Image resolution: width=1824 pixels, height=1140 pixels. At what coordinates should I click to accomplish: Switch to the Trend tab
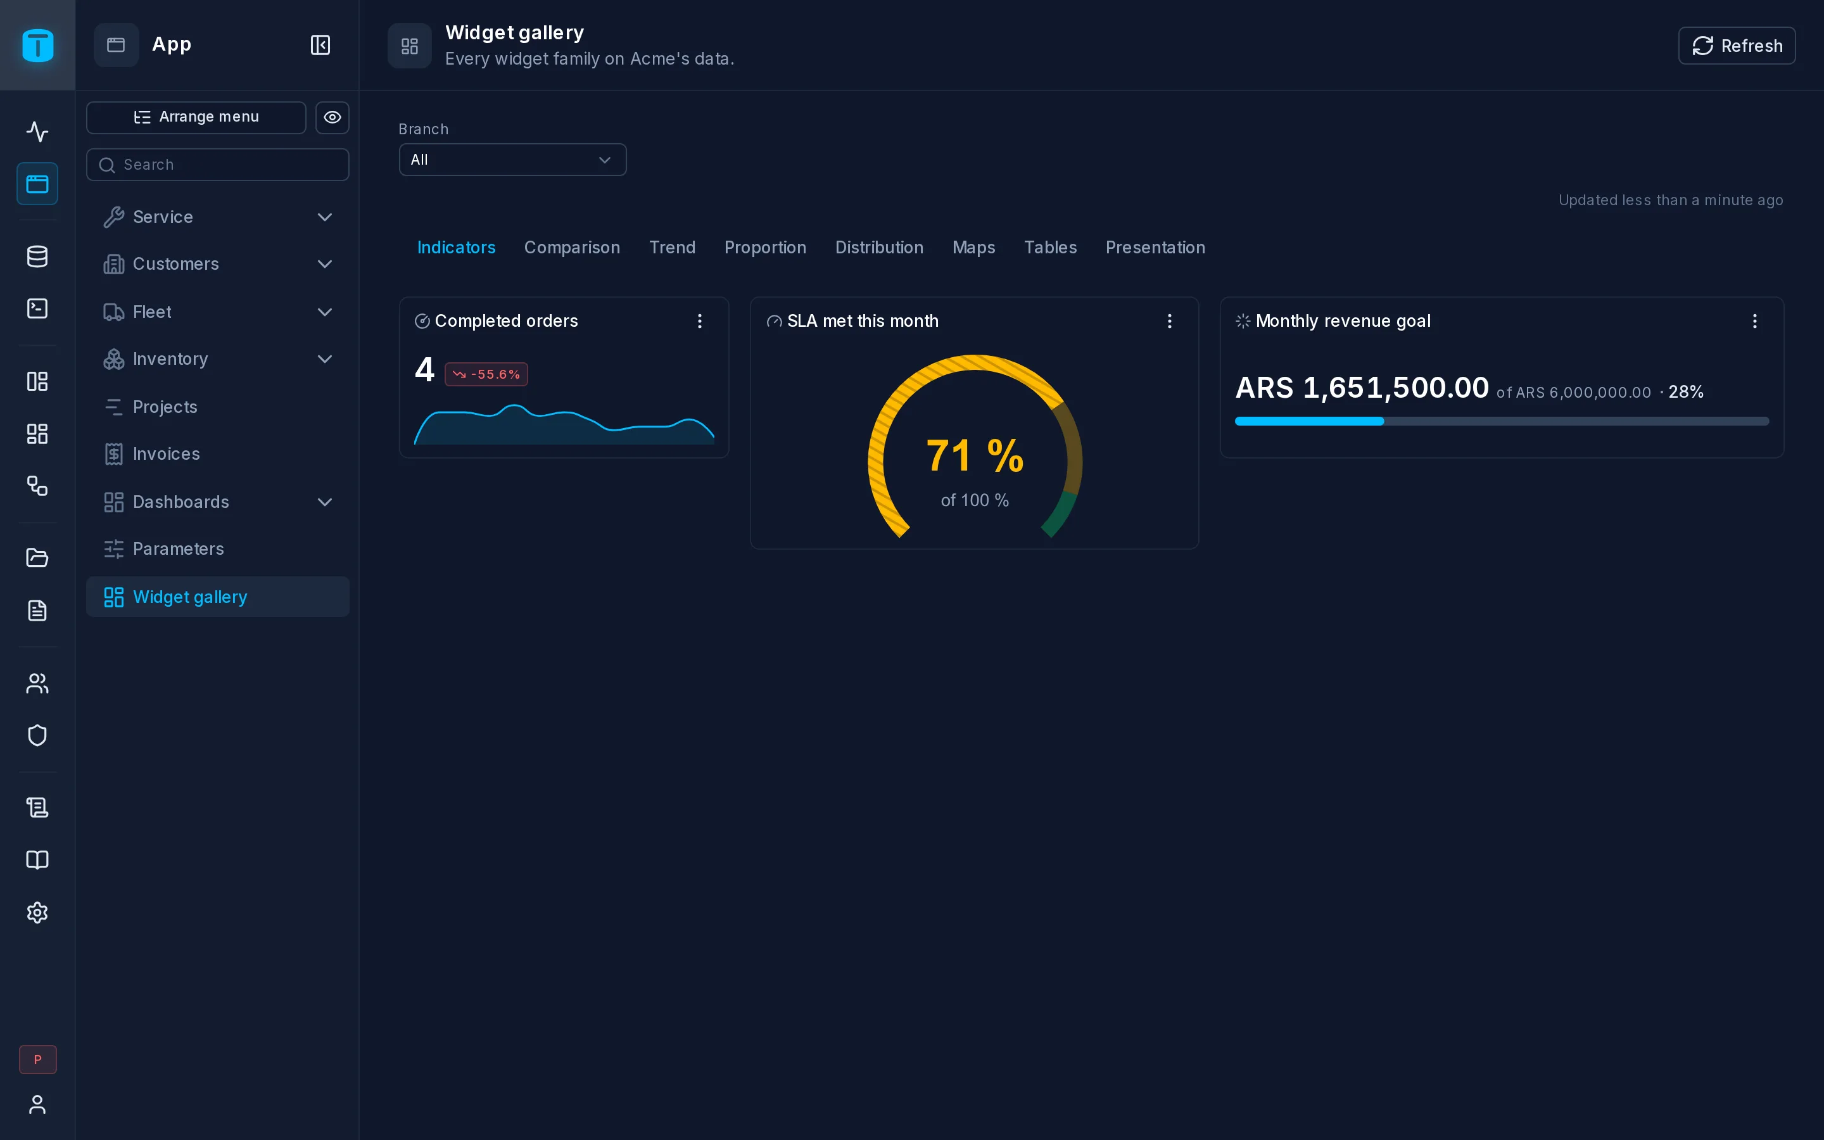pyautogui.click(x=673, y=247)
